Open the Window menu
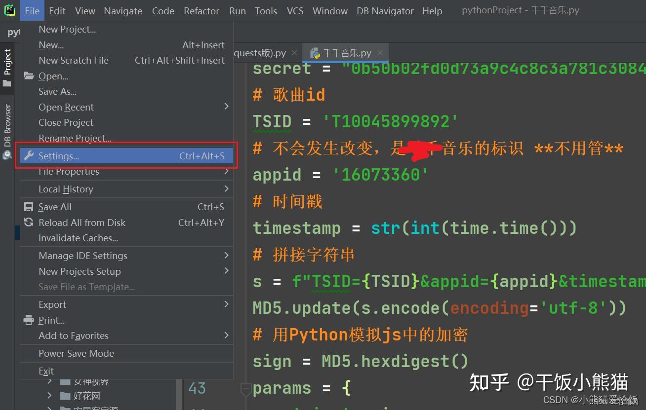Viewport: 646px width, 410px height. (x=330, y=11)
